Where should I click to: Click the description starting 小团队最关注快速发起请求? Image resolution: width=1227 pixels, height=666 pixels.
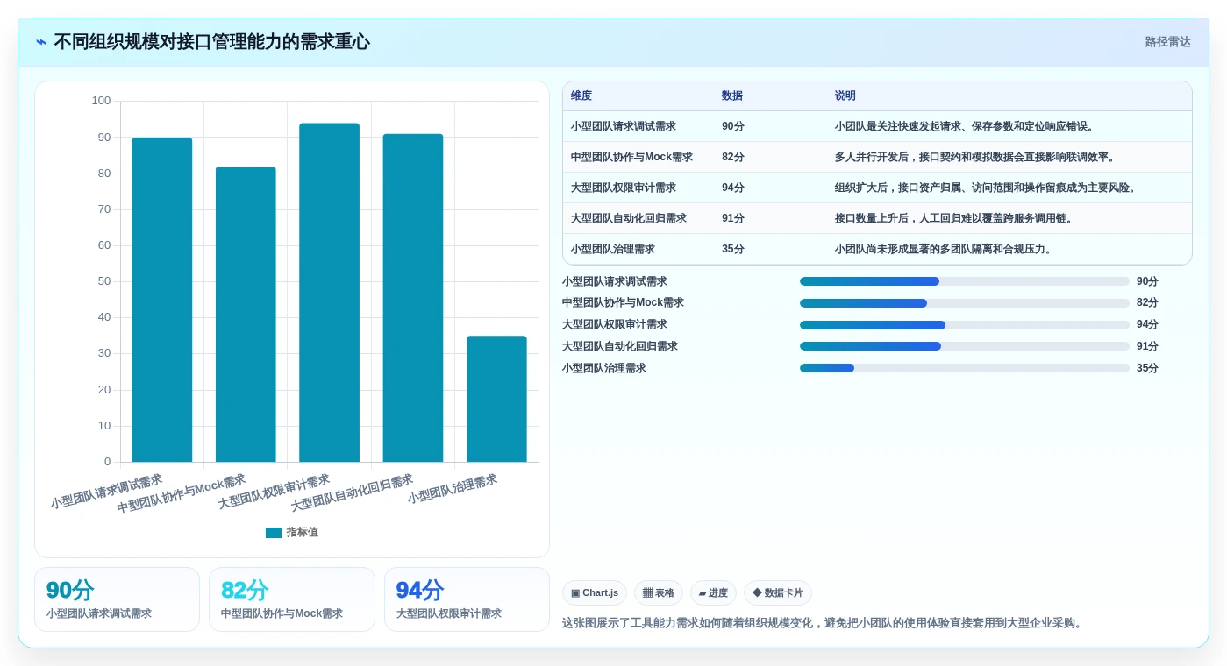pos(967,126)
